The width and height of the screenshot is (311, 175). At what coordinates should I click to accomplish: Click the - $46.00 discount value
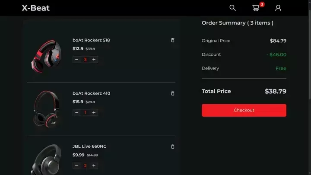[x=276, y=54]
